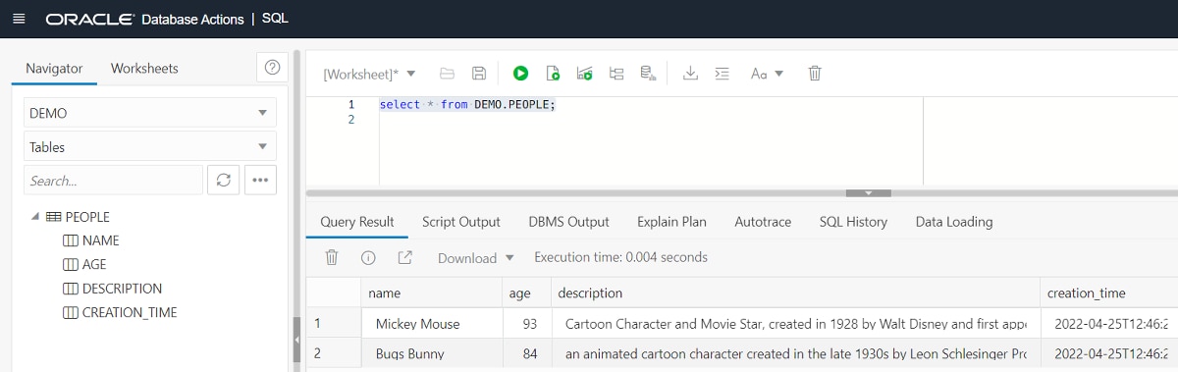The width and height of the screenshot is (1178, 372).
Task: Click the Explain Plan toolbar icon
Action: click(584, 73)
